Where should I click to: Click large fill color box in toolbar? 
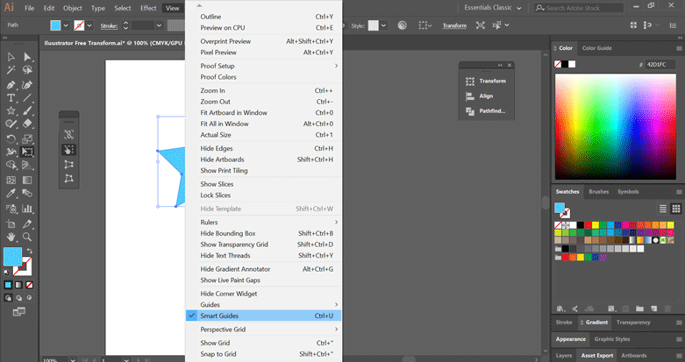[12, 257]
